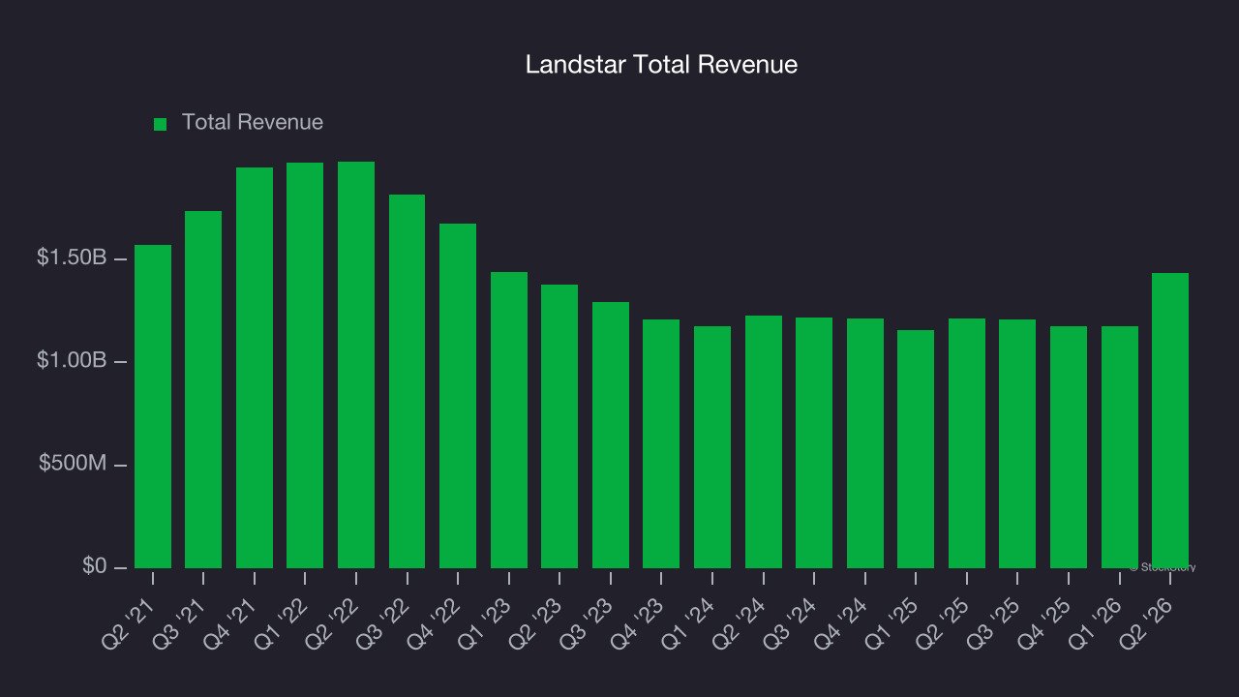Click the bar for Q4 '22
This screenshot has height=697, width=1239.
tap(458, 396)
